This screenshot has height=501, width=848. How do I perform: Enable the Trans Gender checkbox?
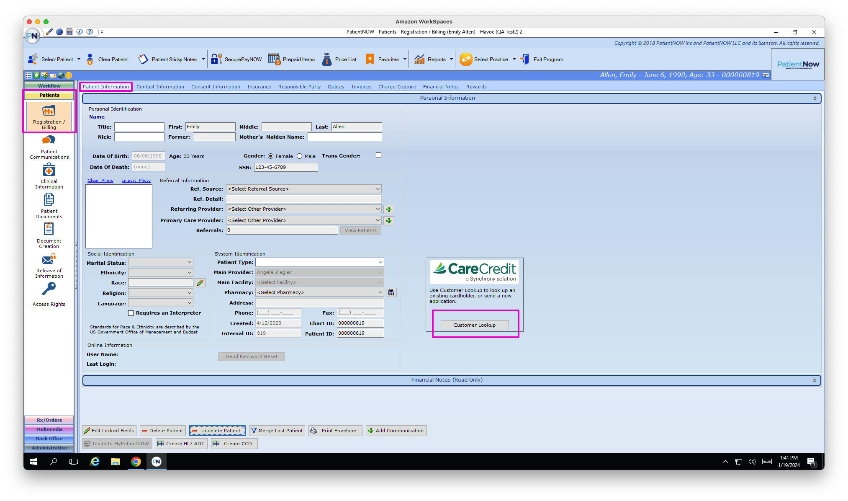tap(378, 155)
